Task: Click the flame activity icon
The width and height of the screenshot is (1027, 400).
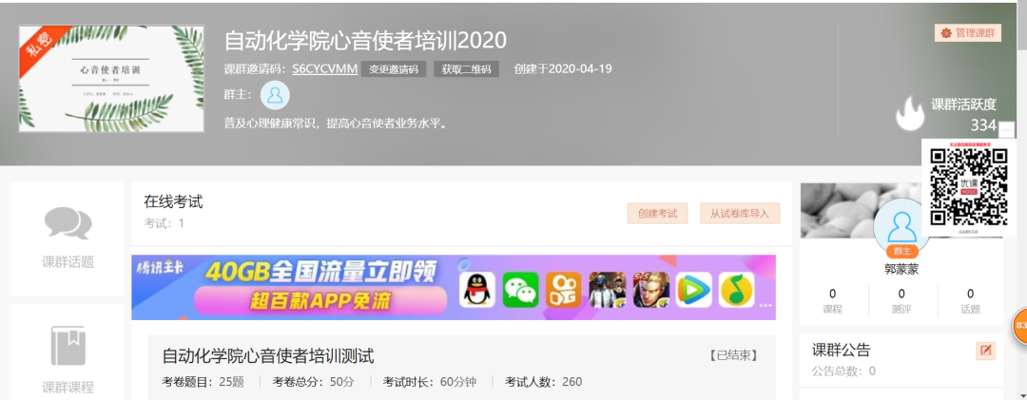Action: (910, 113)
